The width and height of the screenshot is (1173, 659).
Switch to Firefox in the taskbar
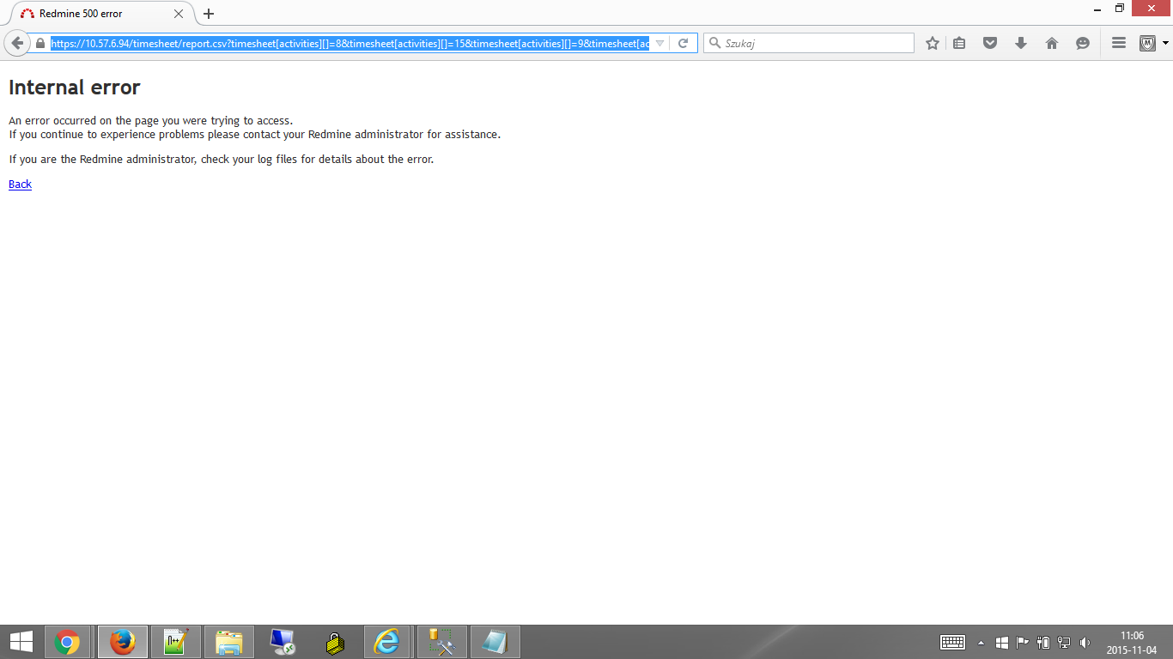123,642
